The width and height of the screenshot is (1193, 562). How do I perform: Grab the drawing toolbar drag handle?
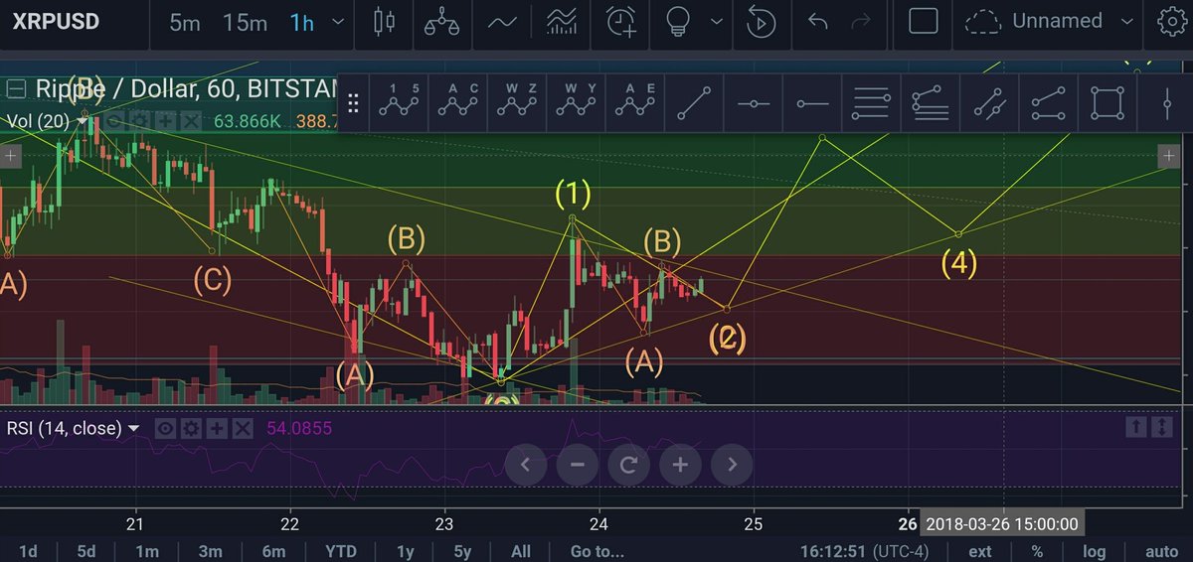(x=353, y=103)
